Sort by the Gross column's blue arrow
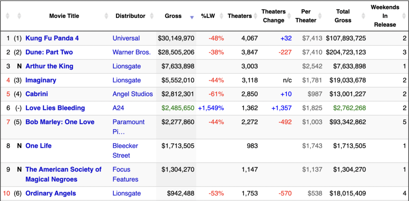Image resolution: width=409 pixels, height=201 pixels. pyautogui.click(x=192, y=18)
